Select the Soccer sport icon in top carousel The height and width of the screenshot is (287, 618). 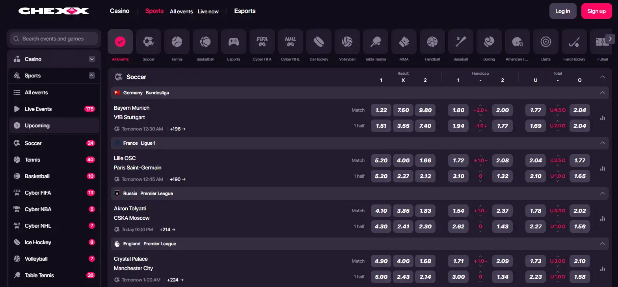pyautogui.click(x=149, y=42)
